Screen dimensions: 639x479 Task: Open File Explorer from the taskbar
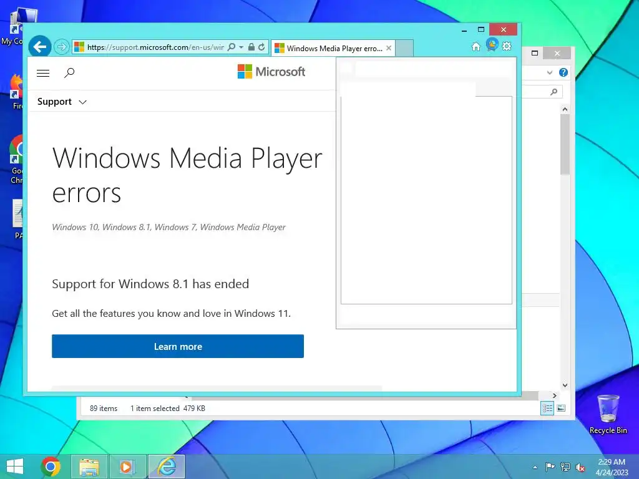click(x=89, y=467)
